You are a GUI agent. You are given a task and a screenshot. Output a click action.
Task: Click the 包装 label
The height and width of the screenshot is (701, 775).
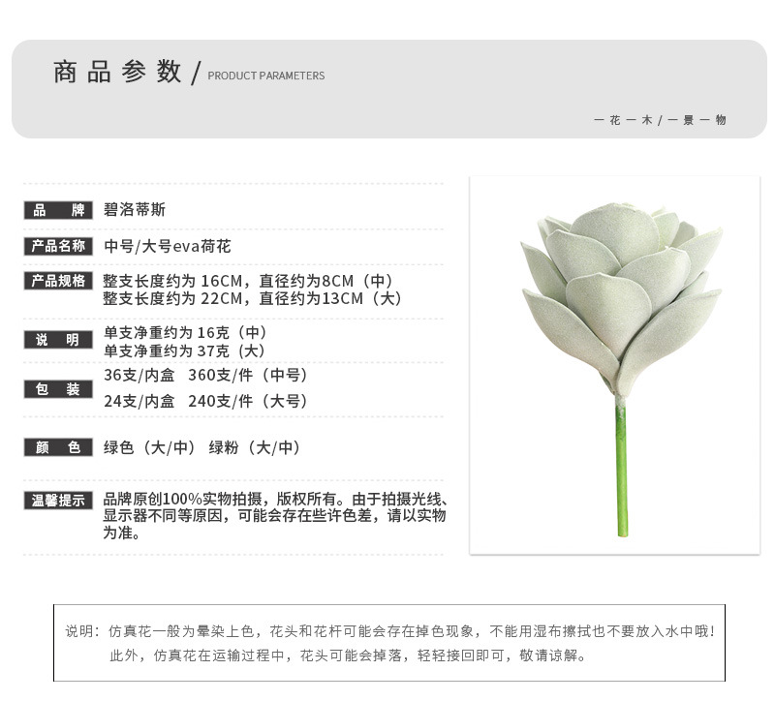click(x=58, y=389)
